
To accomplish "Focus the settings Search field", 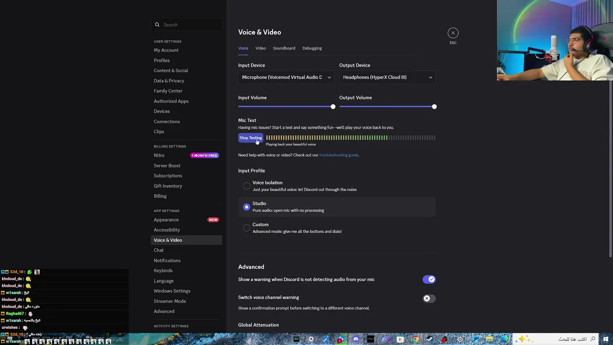I will click(x=187, y=25).
